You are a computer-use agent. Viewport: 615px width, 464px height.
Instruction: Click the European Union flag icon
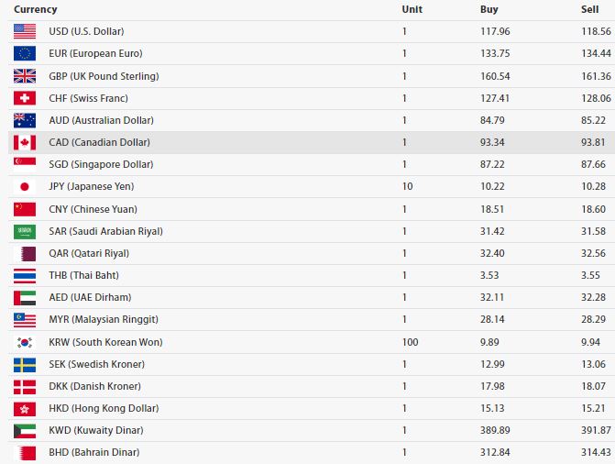[x=25, y=53]
